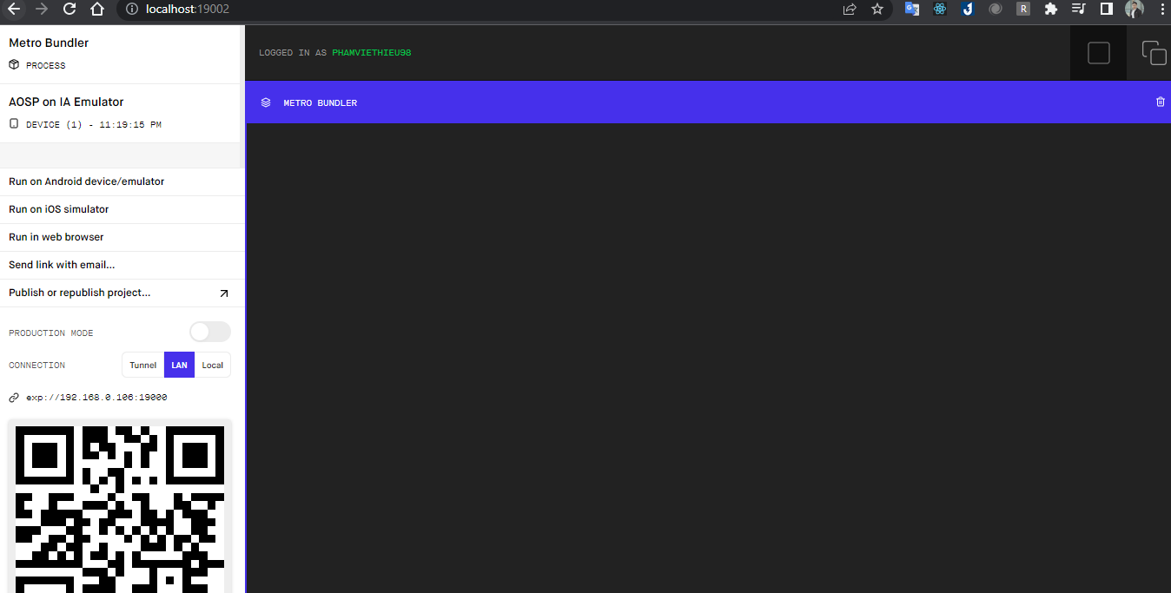Click the layers icon on the METRO BUNDLER bar
This screenshot has height=593, width=1171.
point(266,102)
